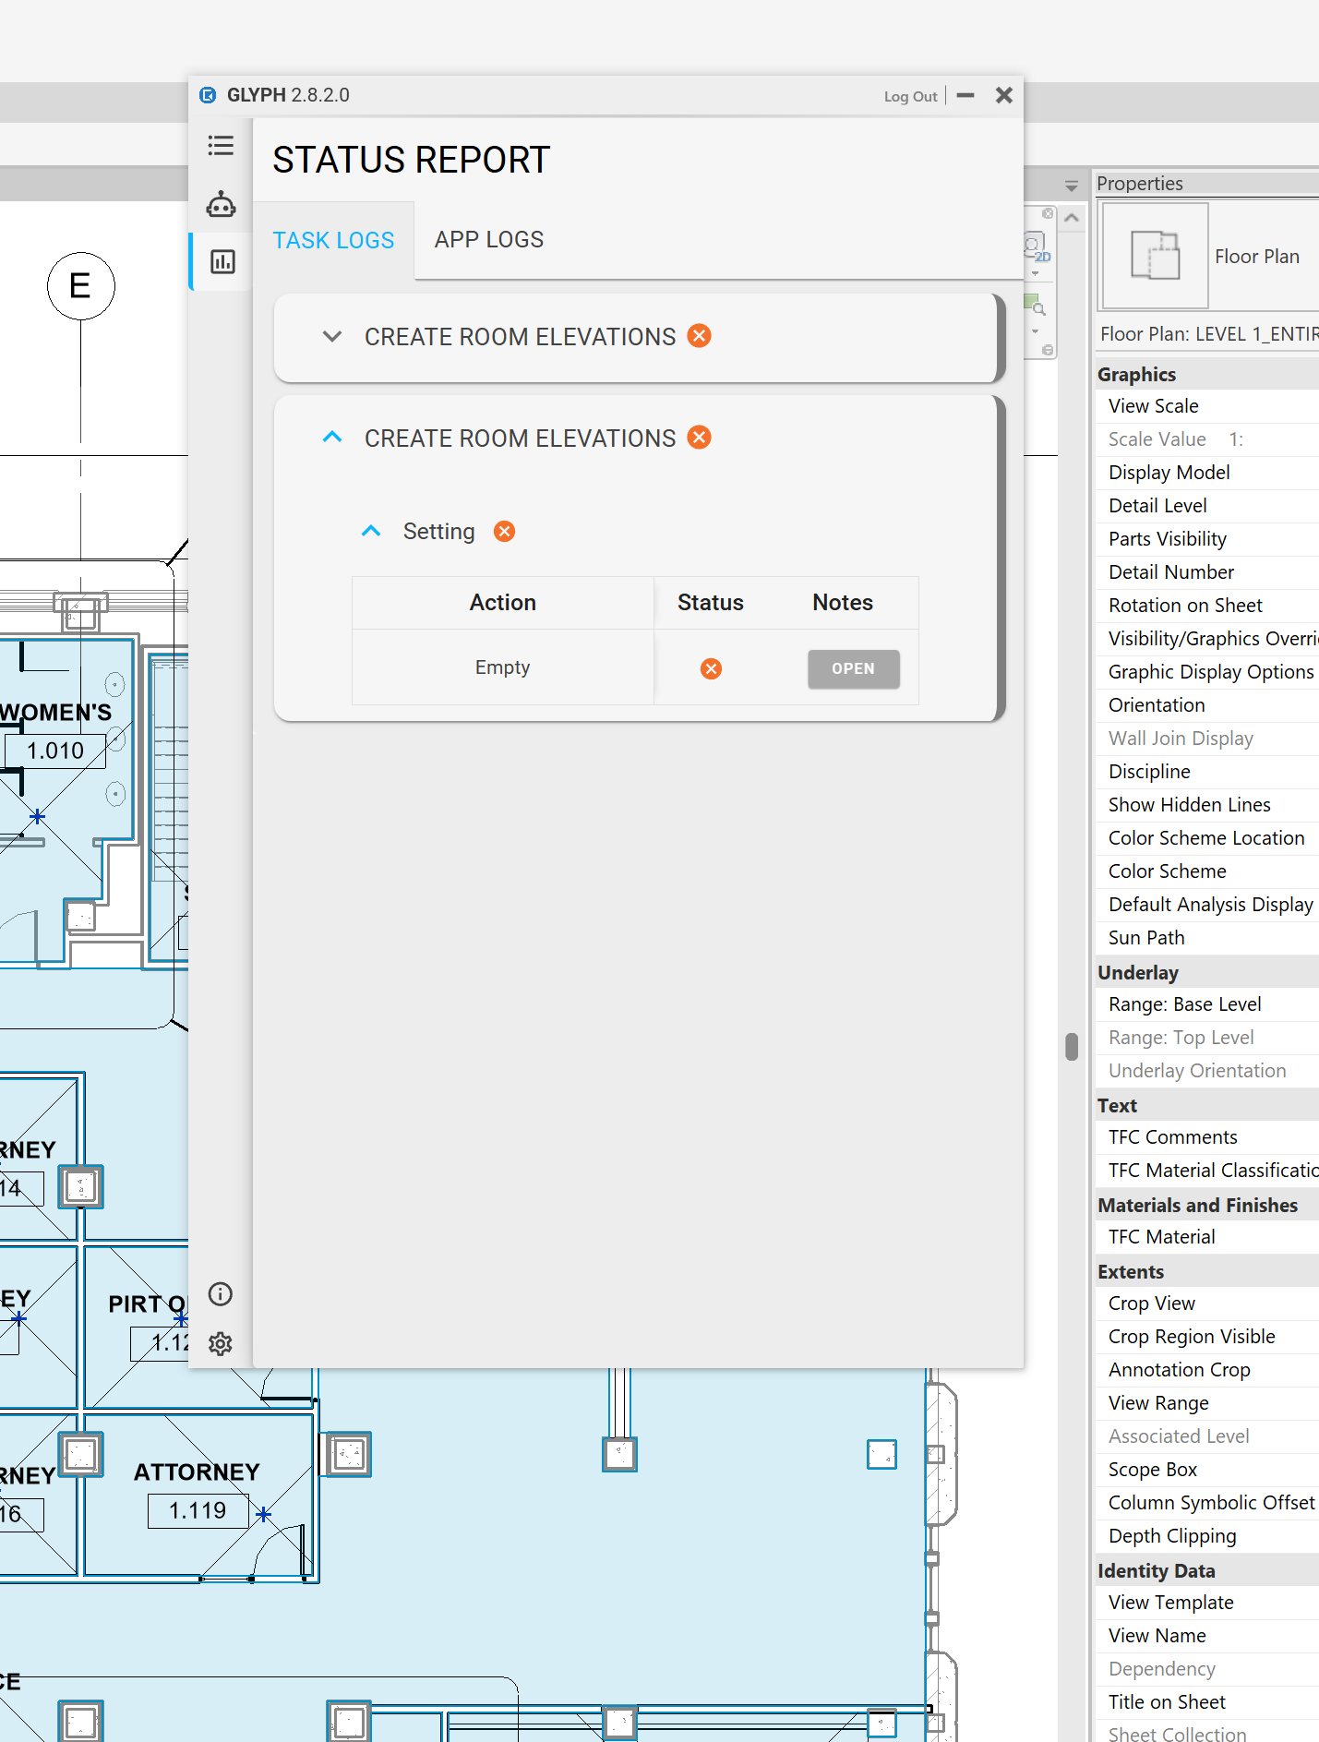
Task: Click the Glyph logo in title bar
Action: click(209, 95)
